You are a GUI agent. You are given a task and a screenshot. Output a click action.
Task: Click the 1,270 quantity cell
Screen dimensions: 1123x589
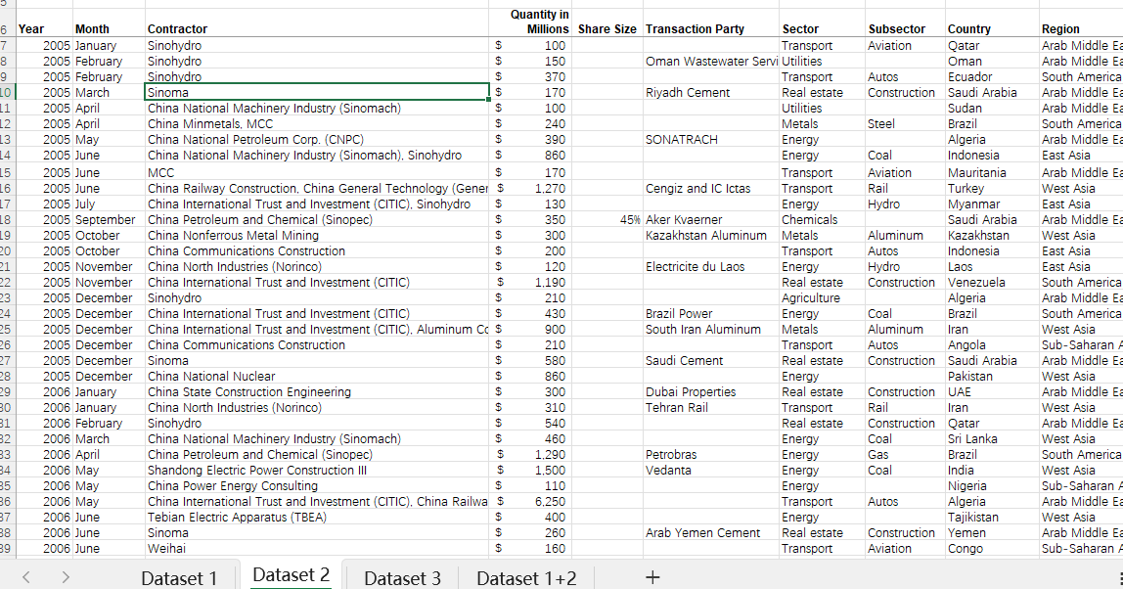tap(530, 189)
